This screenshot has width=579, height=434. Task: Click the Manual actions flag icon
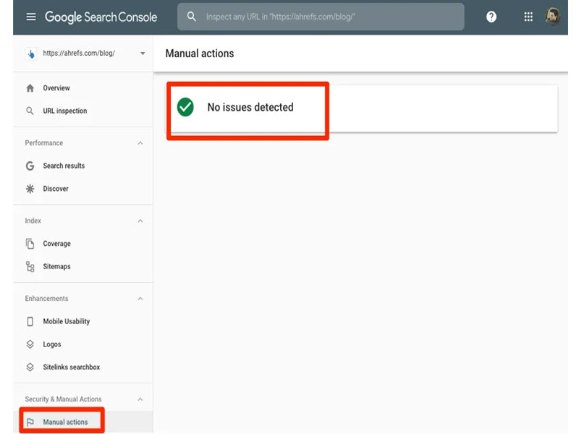30,422
